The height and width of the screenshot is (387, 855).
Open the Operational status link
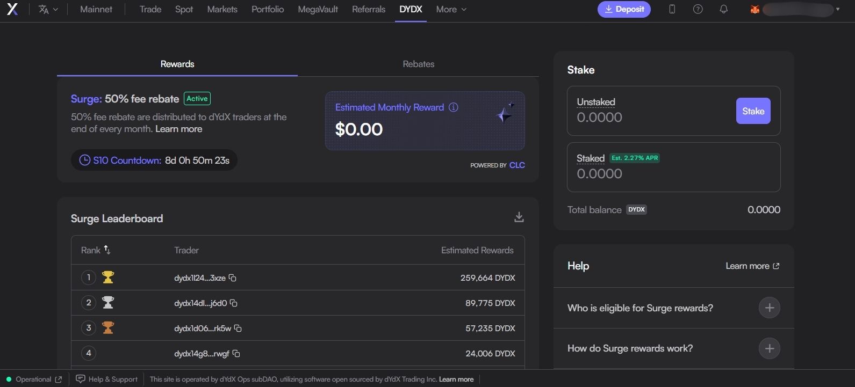click(x=34, y=379)
